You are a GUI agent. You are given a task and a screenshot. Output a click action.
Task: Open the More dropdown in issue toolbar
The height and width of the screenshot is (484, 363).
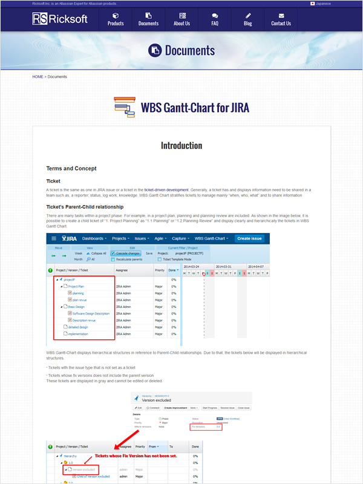coord(194,408)
